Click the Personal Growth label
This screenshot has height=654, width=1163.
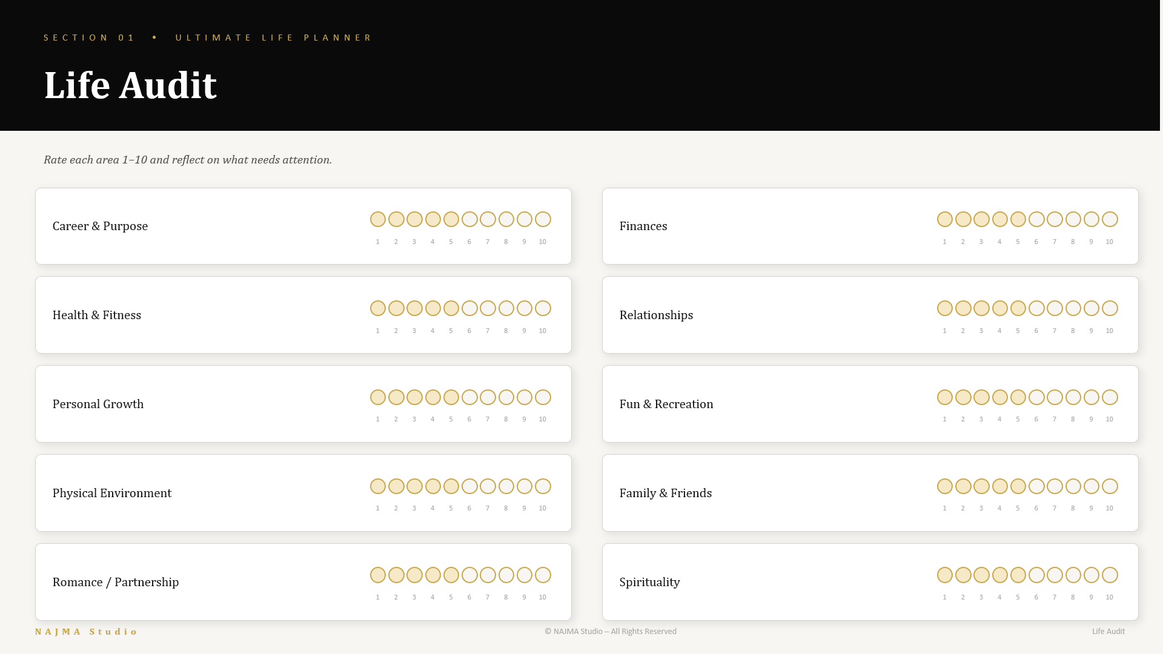point(98,404)
